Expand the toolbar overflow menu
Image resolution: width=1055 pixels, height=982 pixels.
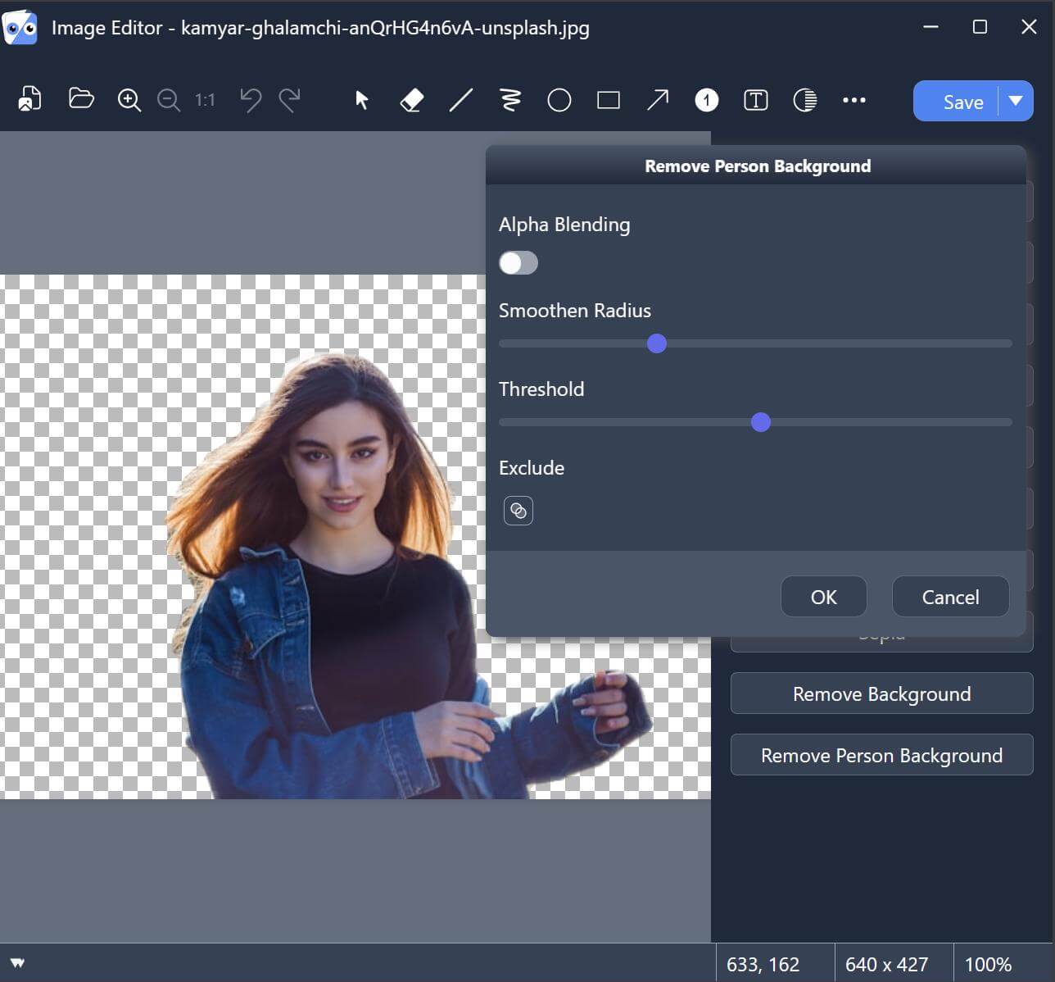click(x=854, y=100)
